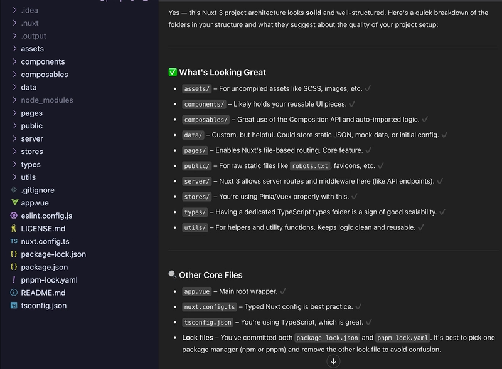Open package-lock.json file

(53, 254)
